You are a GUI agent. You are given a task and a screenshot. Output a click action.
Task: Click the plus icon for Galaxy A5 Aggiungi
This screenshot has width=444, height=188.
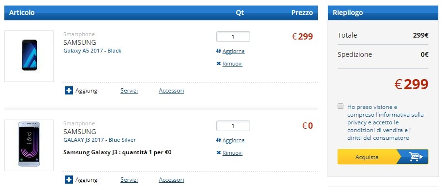point(69,91)
